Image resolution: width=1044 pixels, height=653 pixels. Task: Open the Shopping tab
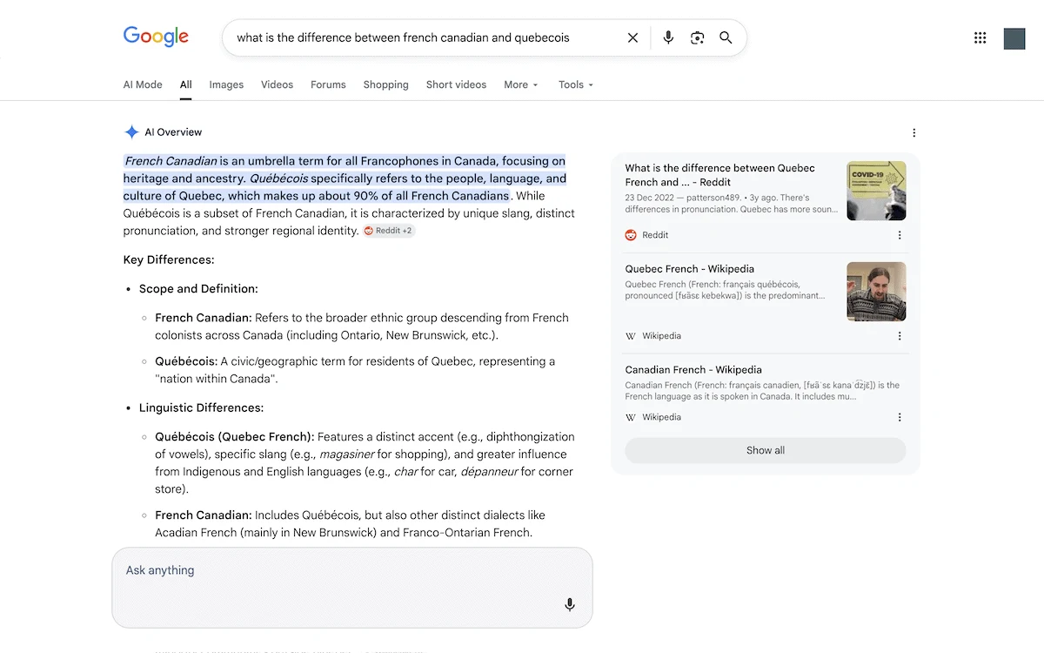pyautogui.click(x=385, y=84)
